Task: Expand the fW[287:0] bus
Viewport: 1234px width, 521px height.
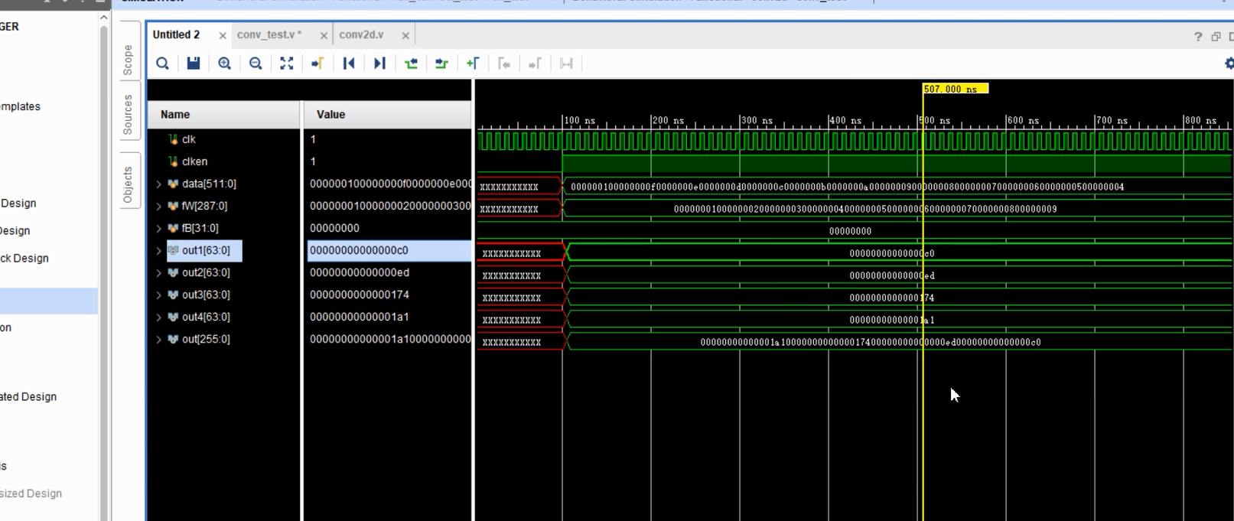Action: coord(158,207)
